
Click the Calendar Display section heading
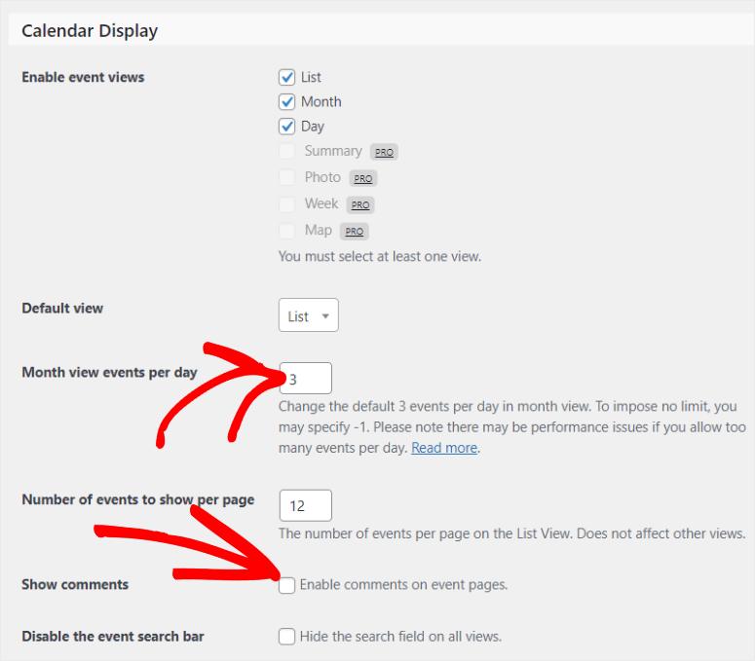tap(90, 31)
